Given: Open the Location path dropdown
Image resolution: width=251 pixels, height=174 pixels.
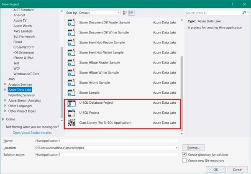Looking at the screenshot, I should [176, 148].
